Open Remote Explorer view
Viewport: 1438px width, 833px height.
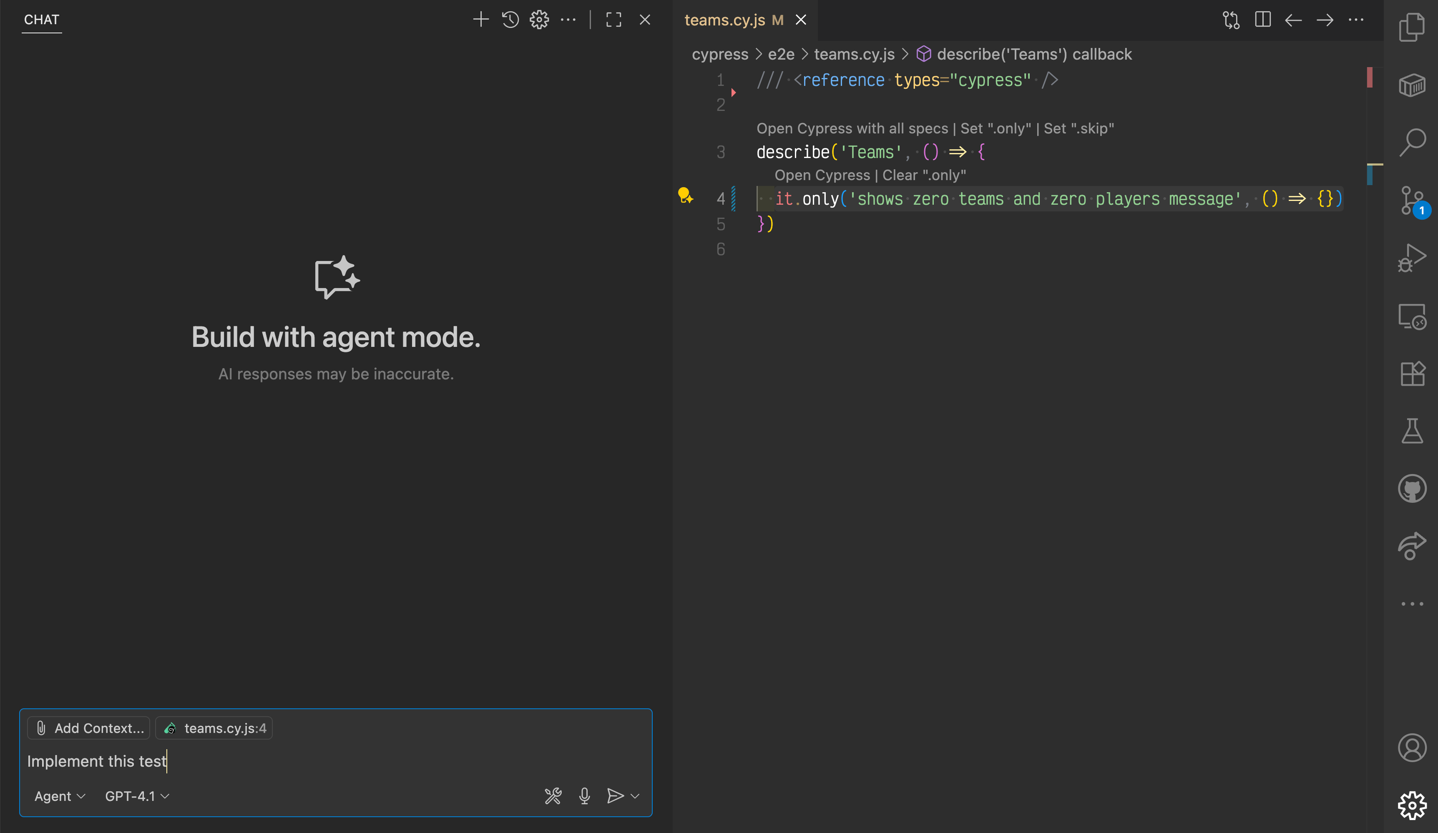1412,316
